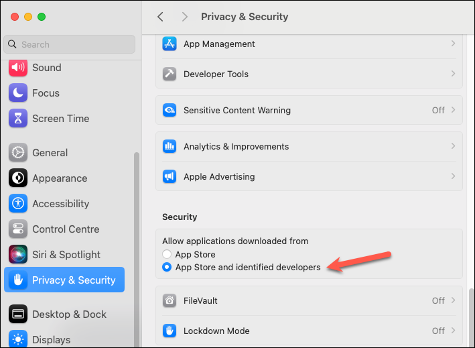Open the Analytics & Improvements label
Viewport: 475px width, 348px height.
(236, 146)
